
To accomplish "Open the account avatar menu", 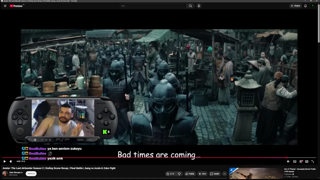I will point(313,6).
